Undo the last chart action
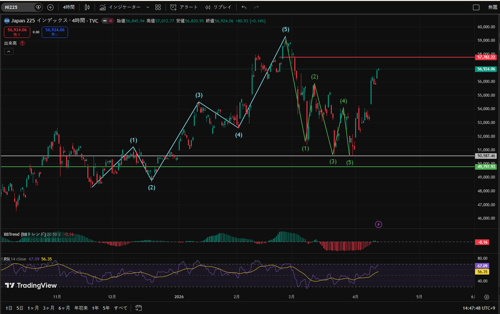The height and width of the screenshot is (314, 500). (x=244, y=7)
